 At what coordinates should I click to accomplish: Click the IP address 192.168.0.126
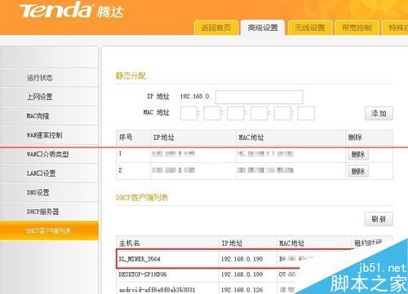pos(242,290)
